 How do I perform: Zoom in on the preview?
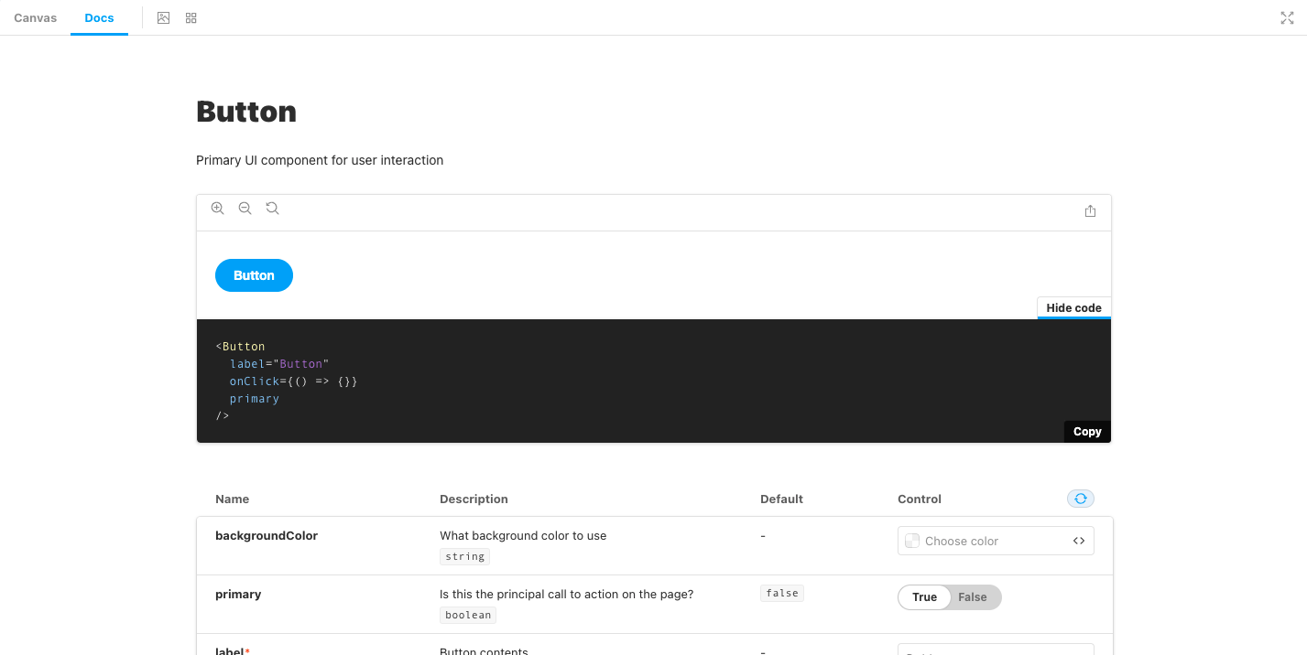click(x=217, y=209)
